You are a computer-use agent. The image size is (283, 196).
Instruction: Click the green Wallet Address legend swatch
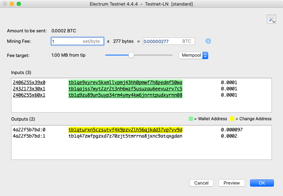click(x=191, y=119)
